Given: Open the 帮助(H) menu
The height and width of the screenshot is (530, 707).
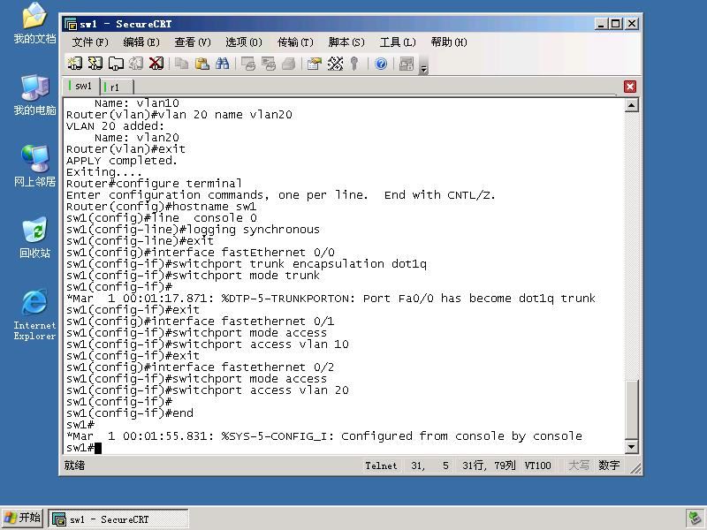Looking at the screenshot, I should click(x=449, y=42).
